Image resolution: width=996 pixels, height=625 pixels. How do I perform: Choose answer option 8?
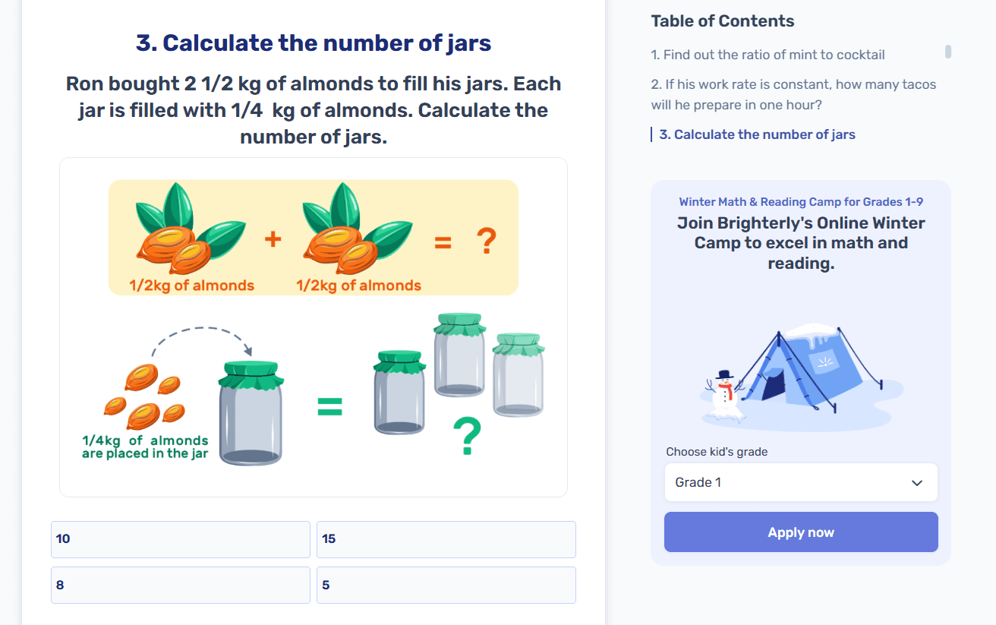coord(180,586)
